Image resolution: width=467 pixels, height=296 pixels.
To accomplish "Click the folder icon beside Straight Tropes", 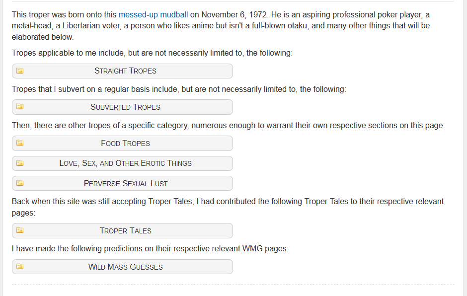I will point(20,71).
